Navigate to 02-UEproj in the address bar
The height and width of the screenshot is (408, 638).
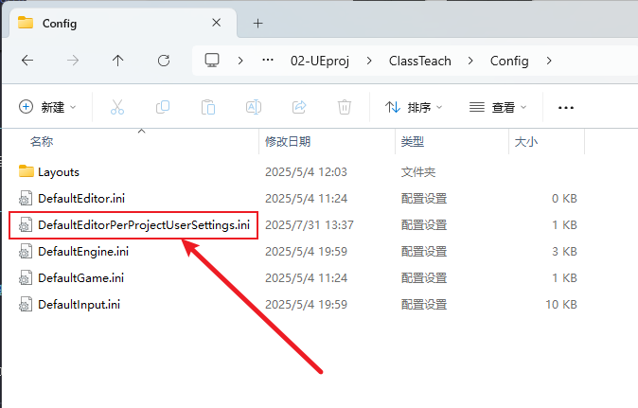pyautogui.click(x=320, y=60)
